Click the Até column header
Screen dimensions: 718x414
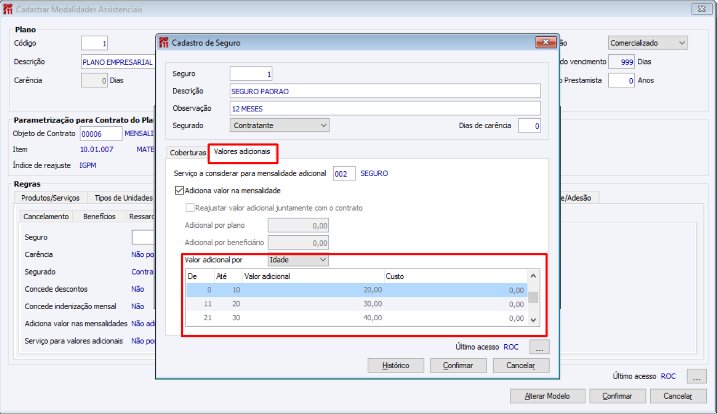pos(228,276)
